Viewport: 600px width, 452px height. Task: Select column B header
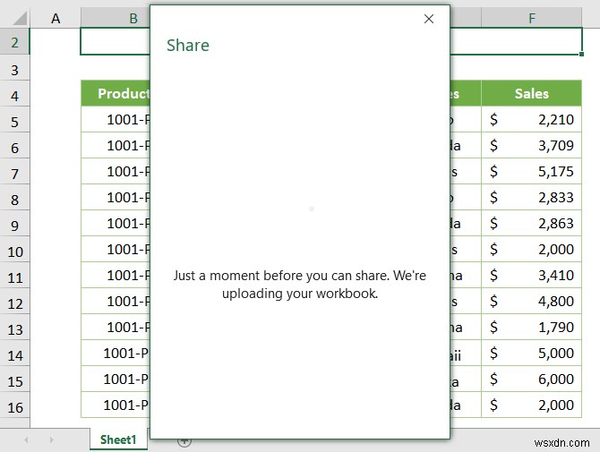(x=115, y=18)
